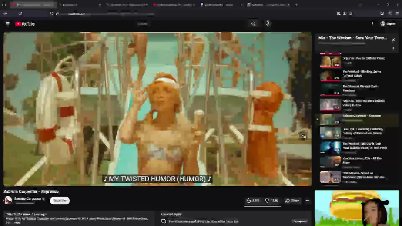Screen dimensions: 402x226
Task: Expand description with the more link
Action: click(17, 223)
